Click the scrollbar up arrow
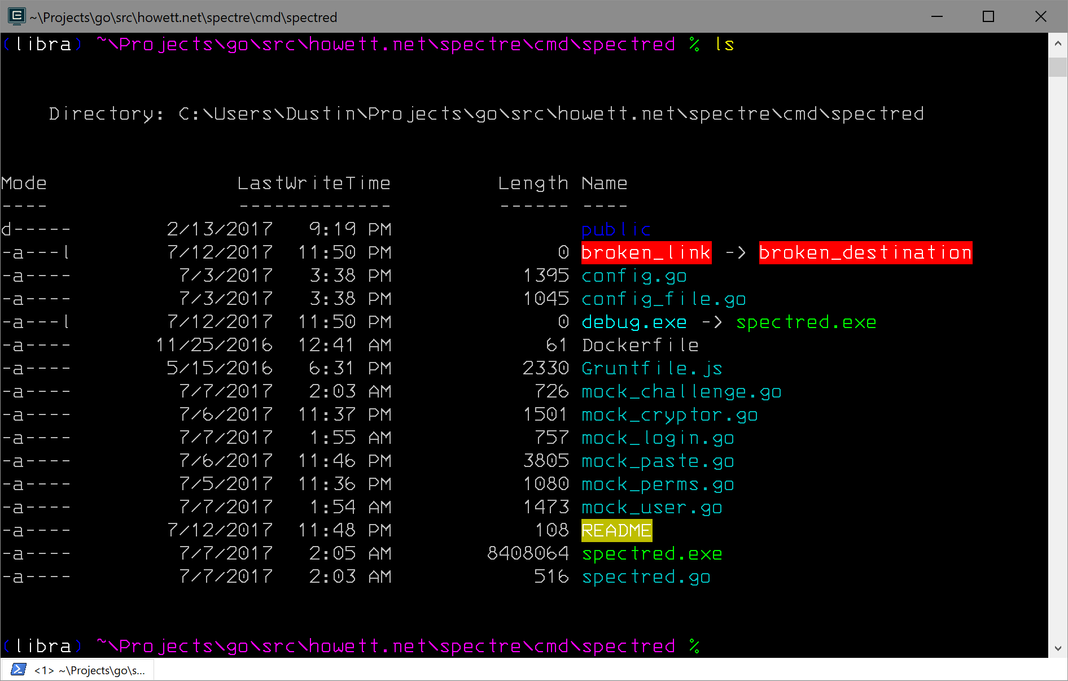 click(1058, 43)
